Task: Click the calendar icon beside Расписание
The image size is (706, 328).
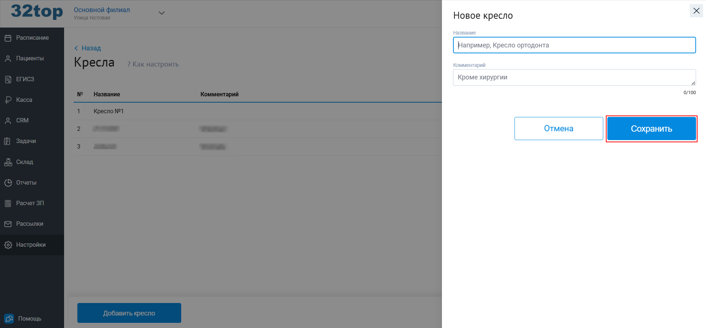Action: (8, 38)
